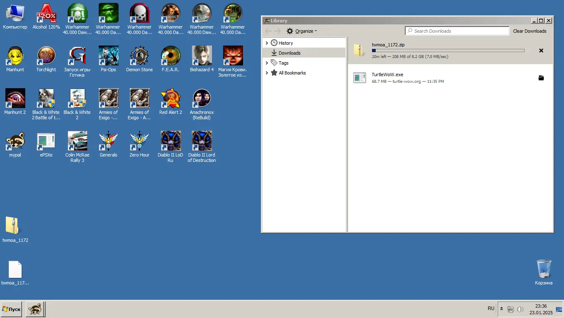Launch the Colin McRae Rally 3 shortcut
Viewport: 564px width, 318px height.
click(x=77, y=147)
